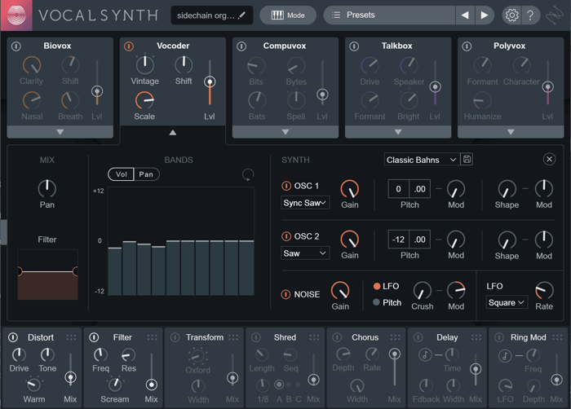Click the Ring Mod drag handle
This screenshot has height=409, width=571.
[x=557, y=337]
